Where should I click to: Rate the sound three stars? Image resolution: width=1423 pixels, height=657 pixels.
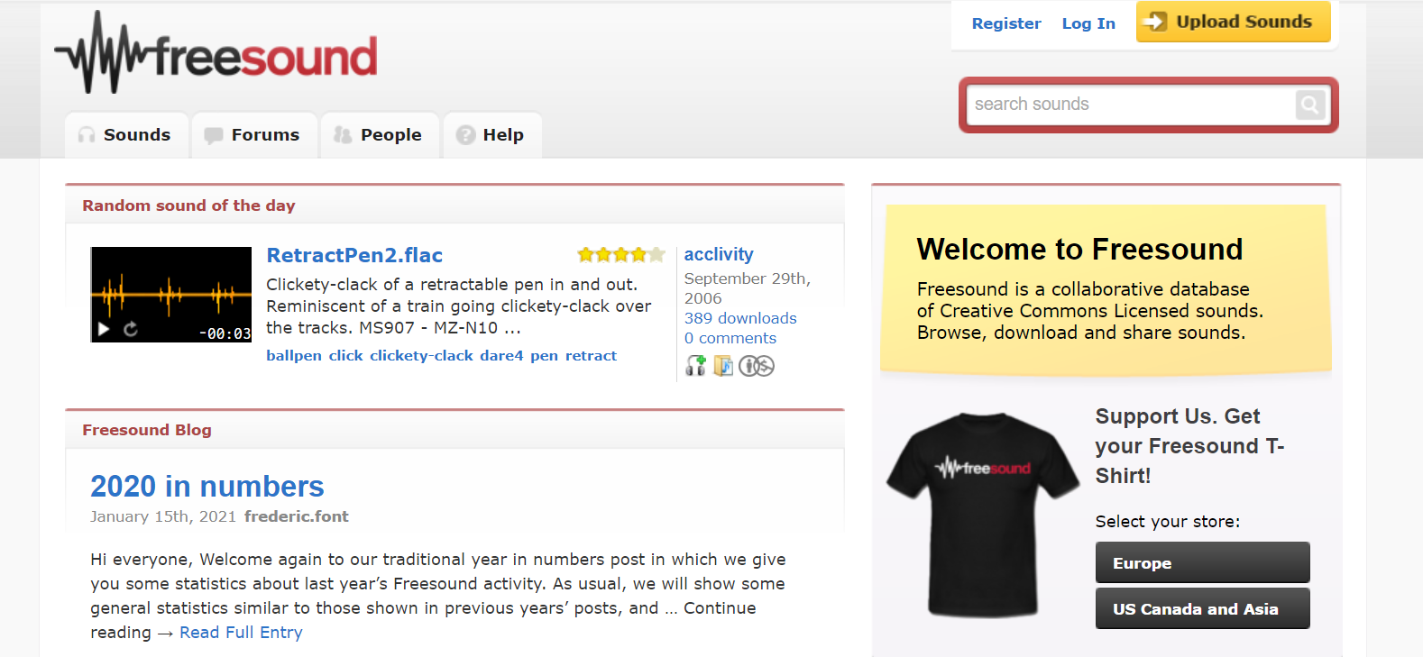pos(621,254)
